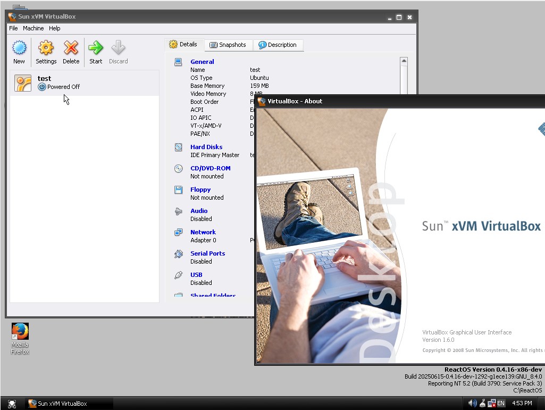The image size is (545, 410).
Task: Click the Powered Off state icon
Action: click(41, 87)
